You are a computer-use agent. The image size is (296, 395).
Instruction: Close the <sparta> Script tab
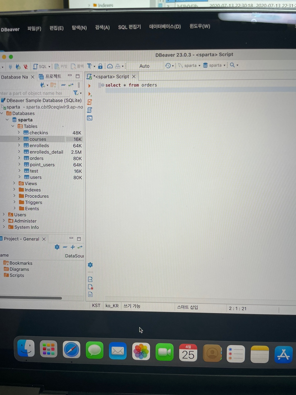click(x=134, y=77)
